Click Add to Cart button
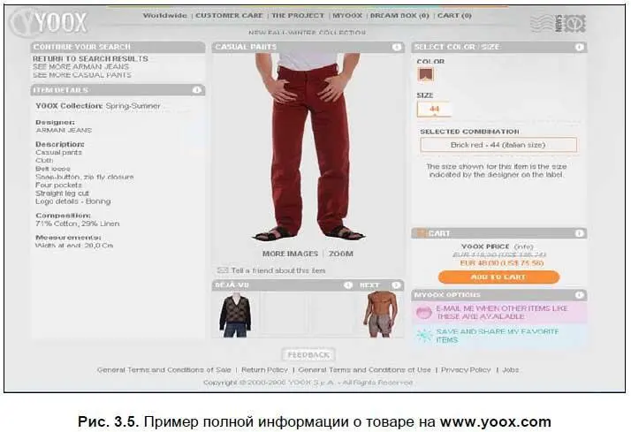Viewport: 631px width, 432px height. tap(498, 277)
